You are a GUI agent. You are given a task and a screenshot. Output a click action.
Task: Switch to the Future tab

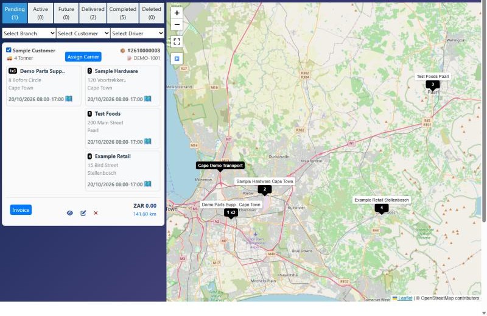(66, 13)
